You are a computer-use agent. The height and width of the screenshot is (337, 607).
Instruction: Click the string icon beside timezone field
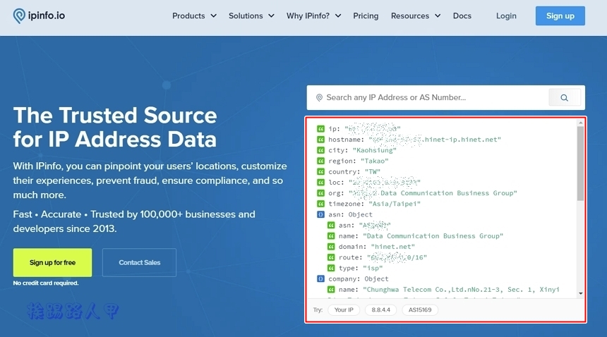coord(321,204)
